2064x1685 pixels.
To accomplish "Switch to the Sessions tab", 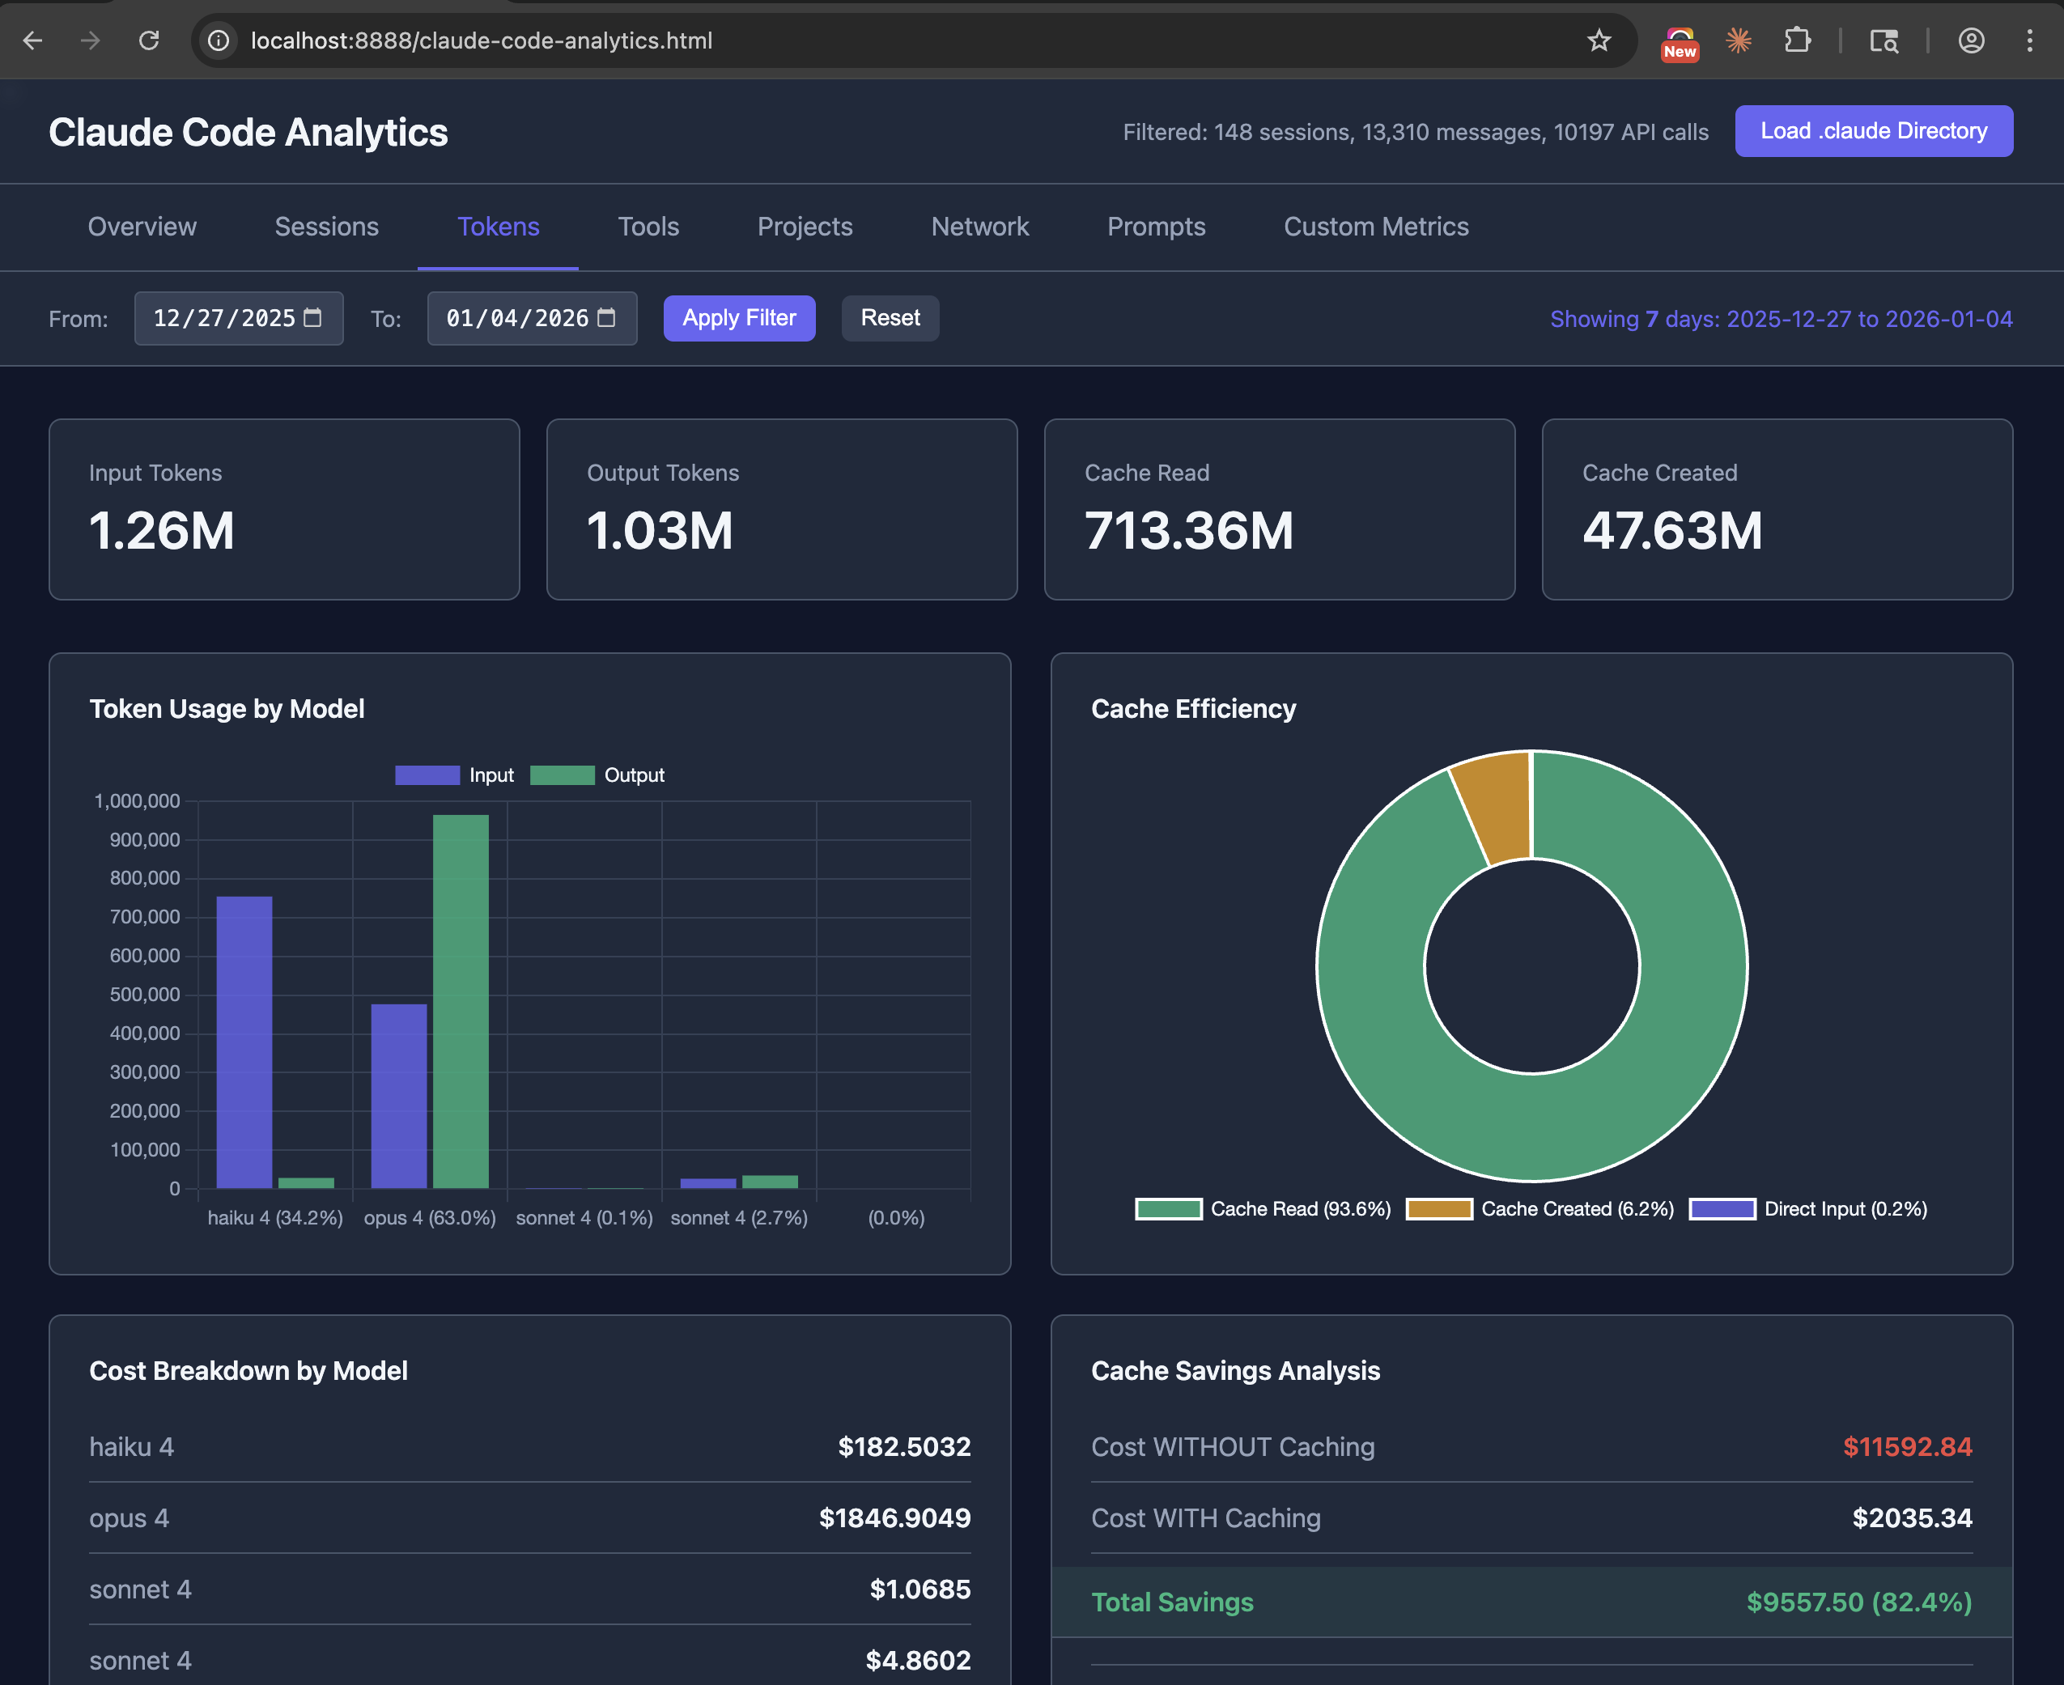I will pyautogui.click(x=326, y=226).
